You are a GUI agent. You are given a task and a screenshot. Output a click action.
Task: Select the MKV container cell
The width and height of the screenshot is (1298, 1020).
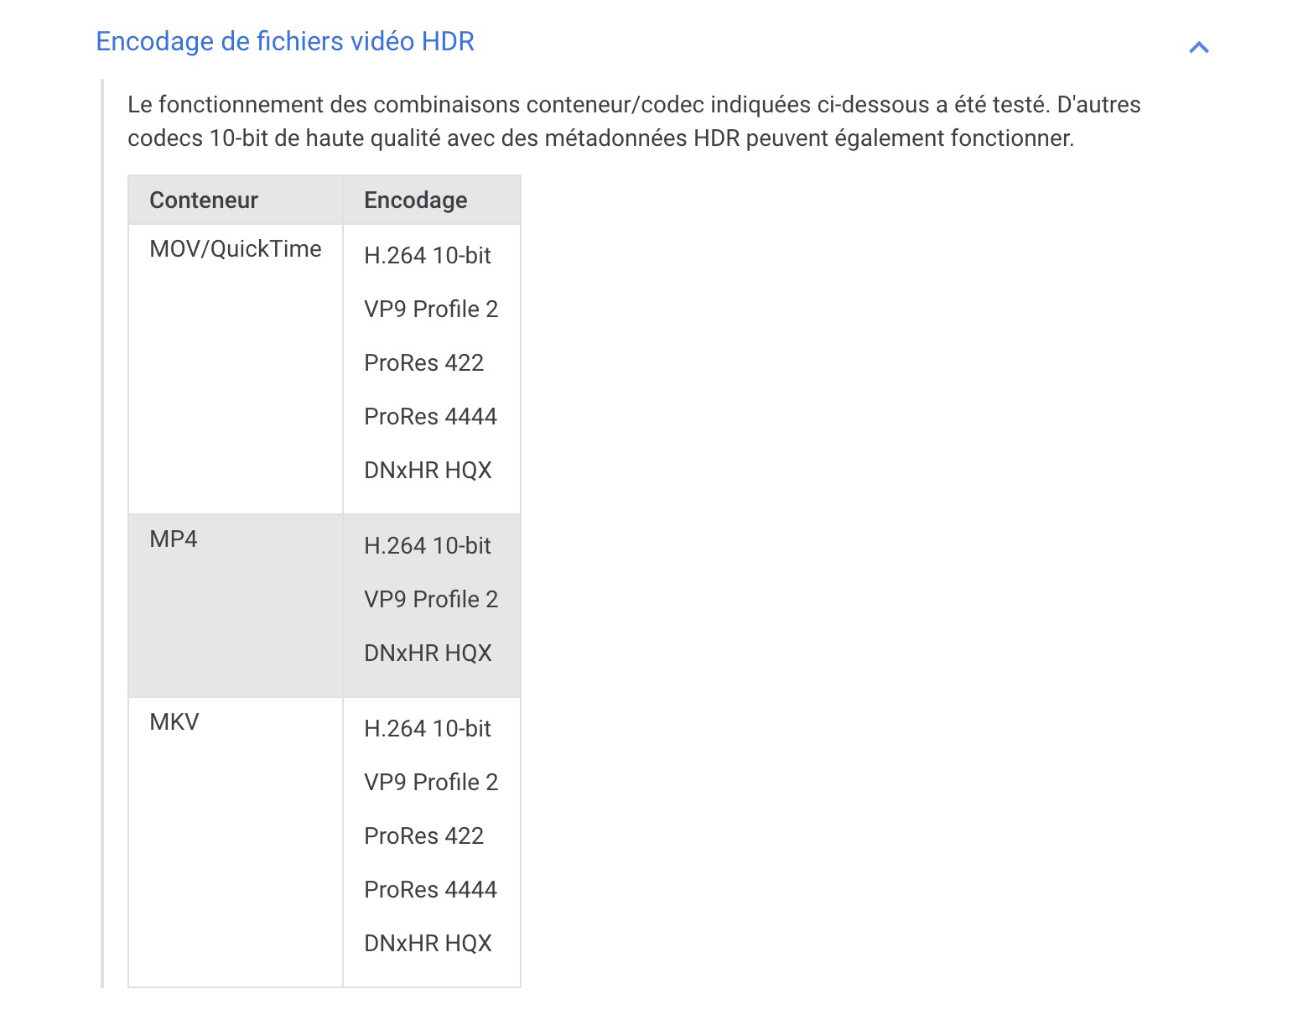pyautogui.click(x=174, y=722)
